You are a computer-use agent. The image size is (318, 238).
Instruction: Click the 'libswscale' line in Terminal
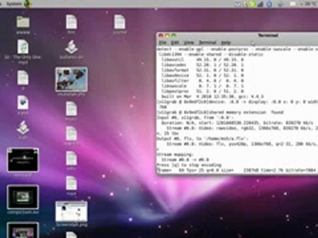(x=203, y=86)
